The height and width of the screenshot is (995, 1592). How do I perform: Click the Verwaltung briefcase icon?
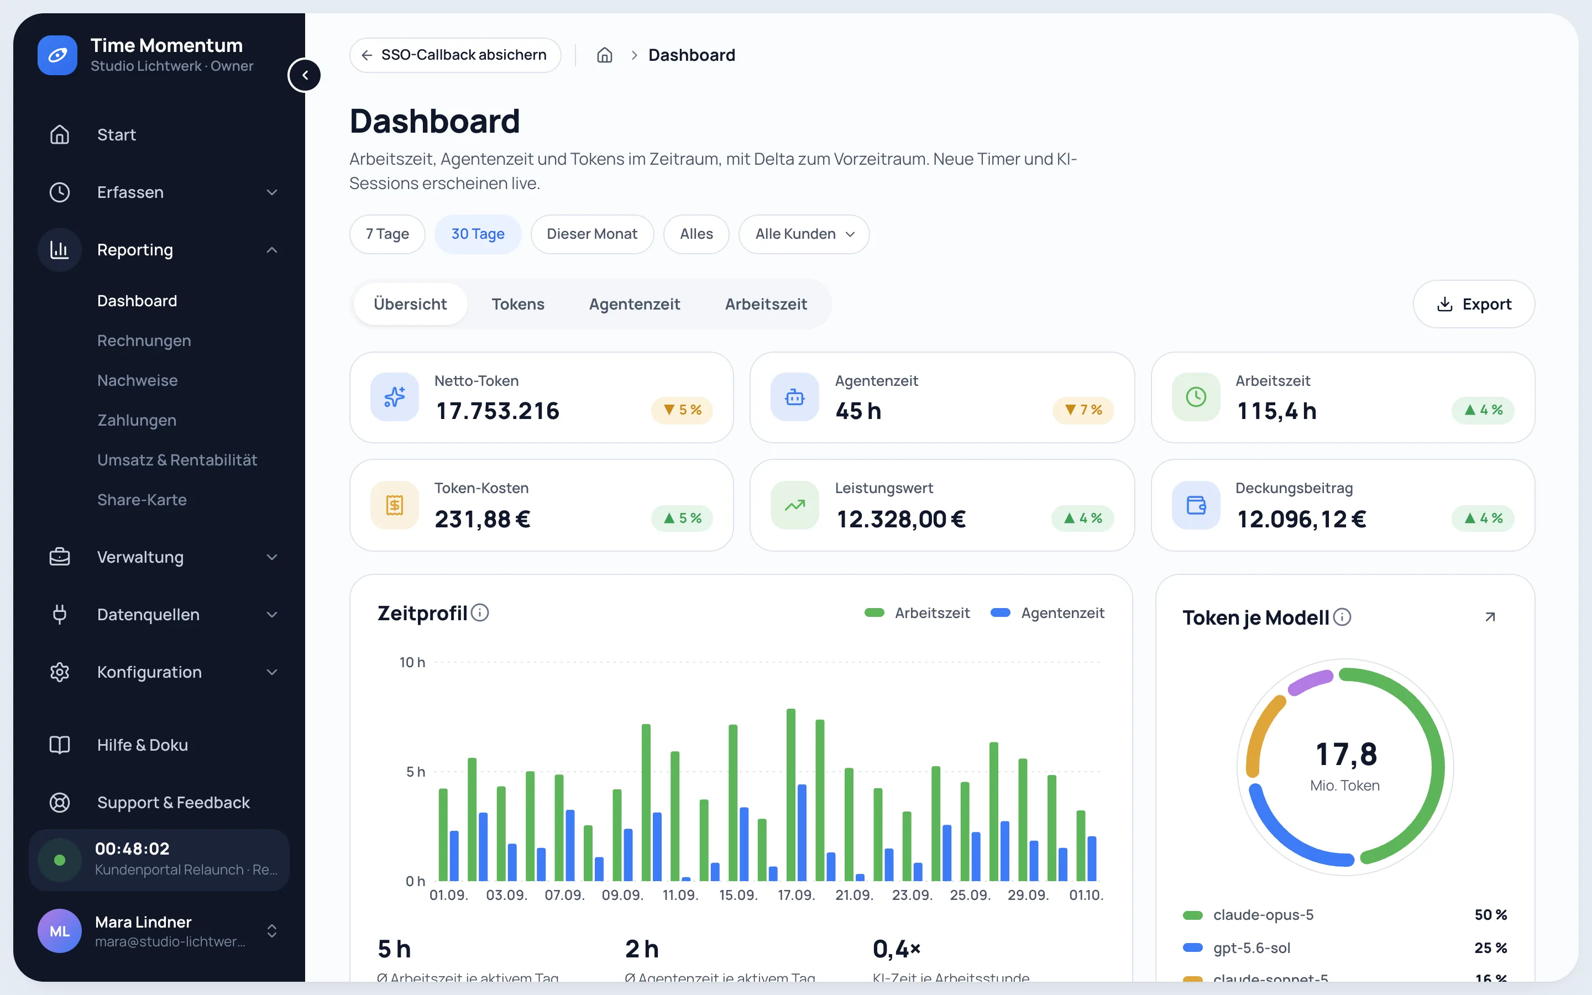coord(60,557)
